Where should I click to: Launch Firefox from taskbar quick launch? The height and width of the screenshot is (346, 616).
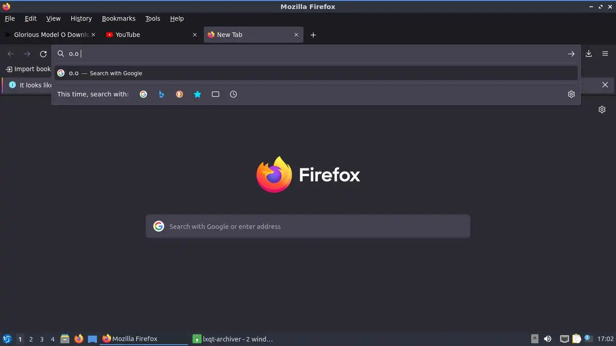click(x=78, y=339)
